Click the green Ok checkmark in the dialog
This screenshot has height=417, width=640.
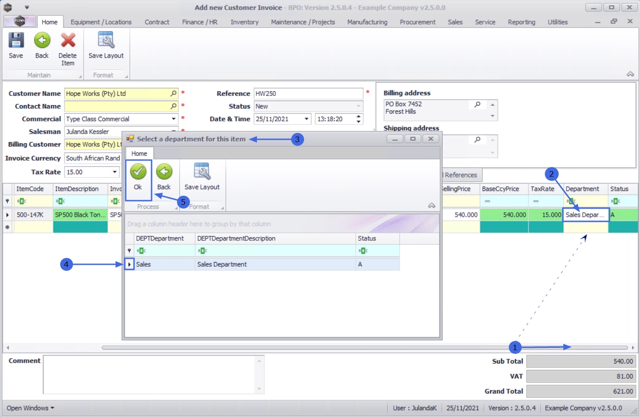(138, 172)
